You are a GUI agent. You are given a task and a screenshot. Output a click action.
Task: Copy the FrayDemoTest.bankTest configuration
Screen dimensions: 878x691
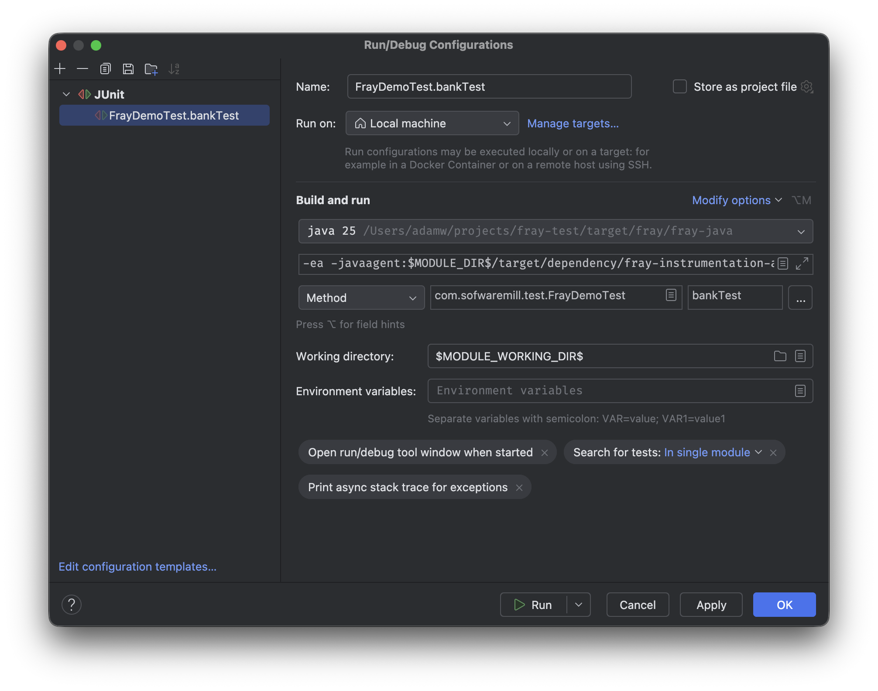click(105, 69)
